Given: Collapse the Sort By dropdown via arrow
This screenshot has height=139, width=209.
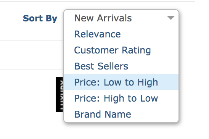Looking at the screenshot, I should (171, 18).
